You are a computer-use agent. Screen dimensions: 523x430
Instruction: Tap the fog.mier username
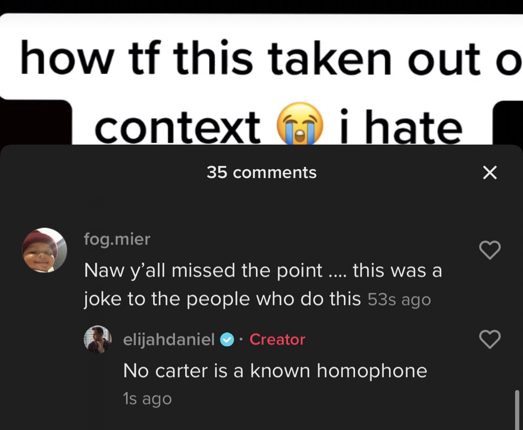point(117,239)
